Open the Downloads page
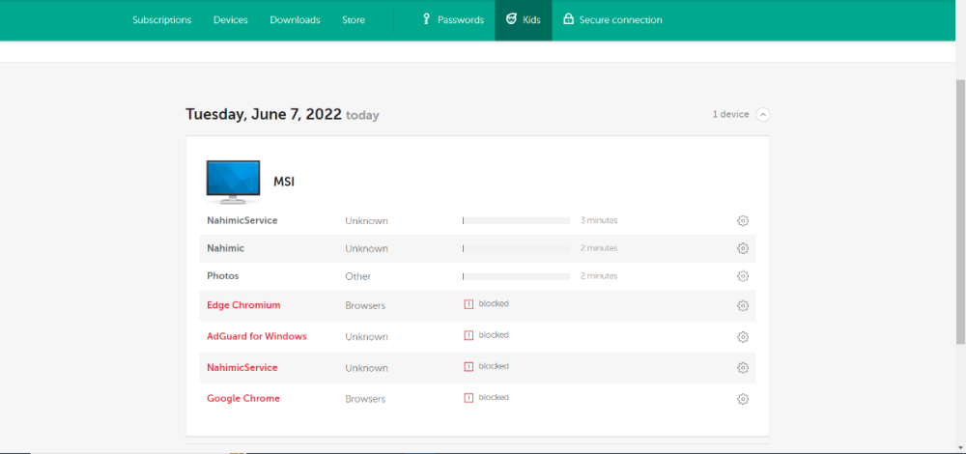The width and height of the screenshot is (966, 454). click(x=295, y=20)
